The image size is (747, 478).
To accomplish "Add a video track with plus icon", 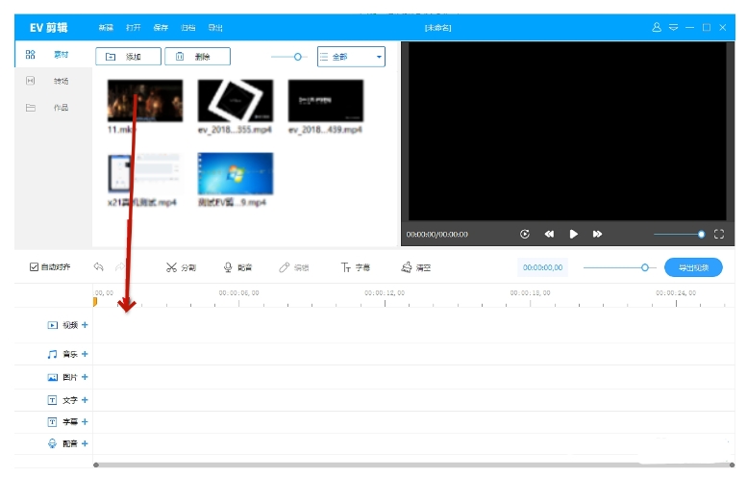I will 85,325.
